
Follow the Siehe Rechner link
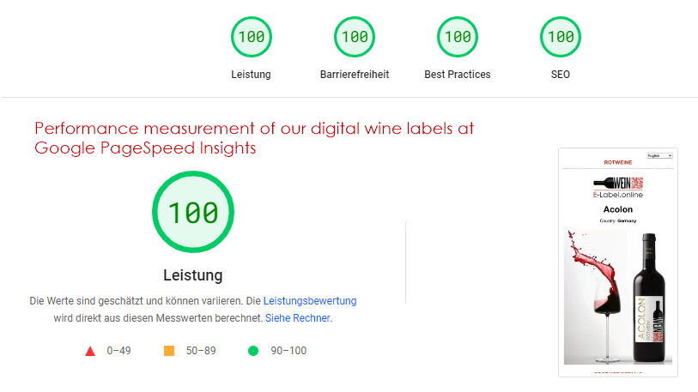click(x=298, y=318)
